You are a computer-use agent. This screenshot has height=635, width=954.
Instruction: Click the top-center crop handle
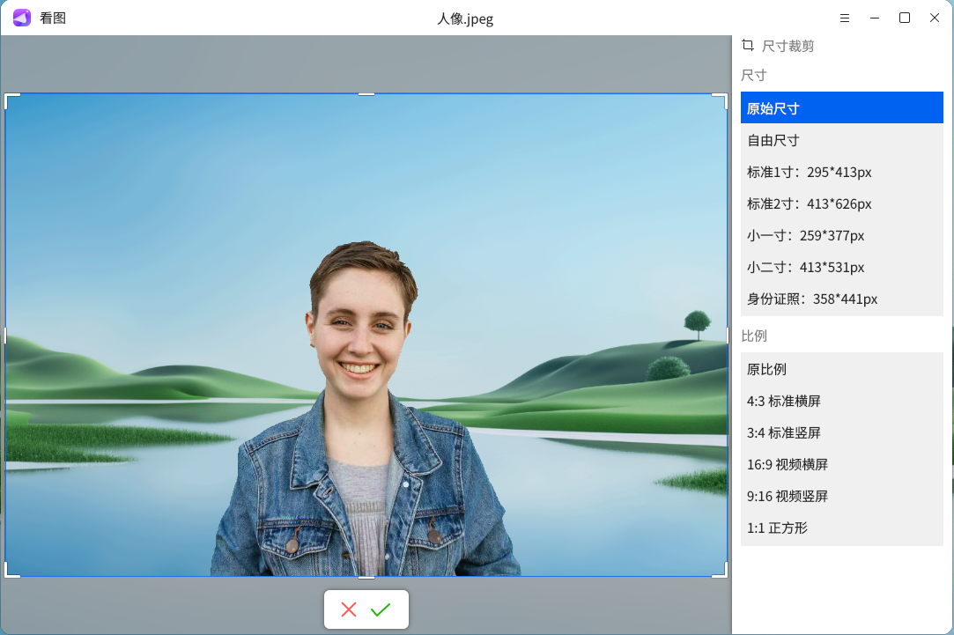pos(366,93)
